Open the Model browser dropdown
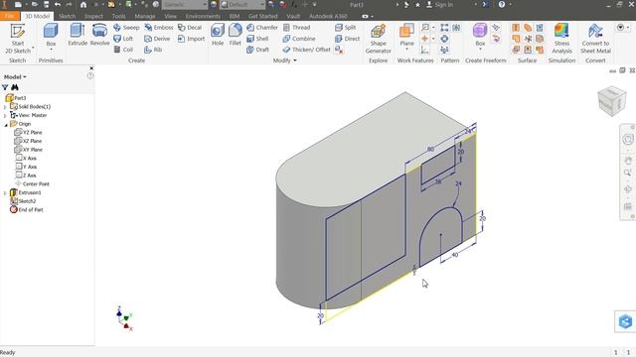This screenshot has height=357, width=636. (15, 77)
